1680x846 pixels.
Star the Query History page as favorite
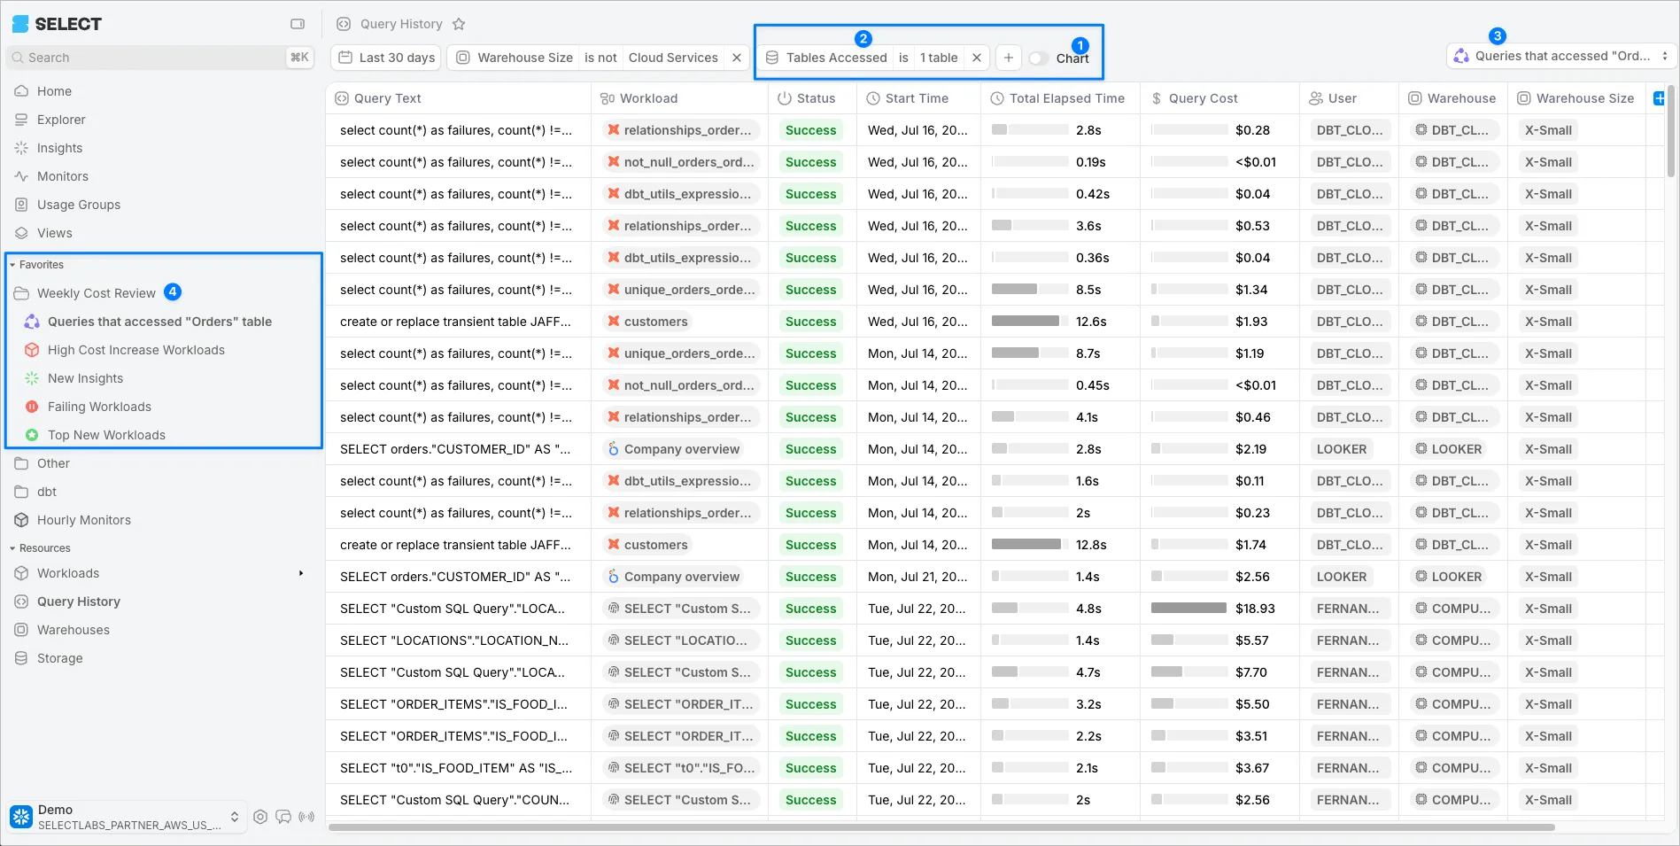[459, 24]
